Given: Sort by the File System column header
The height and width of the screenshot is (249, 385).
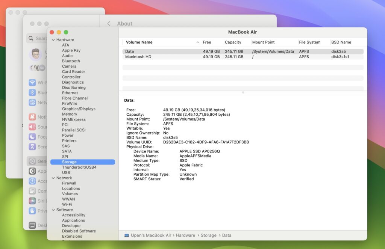Looking at the screenshot, I should [x=314, y=42].
